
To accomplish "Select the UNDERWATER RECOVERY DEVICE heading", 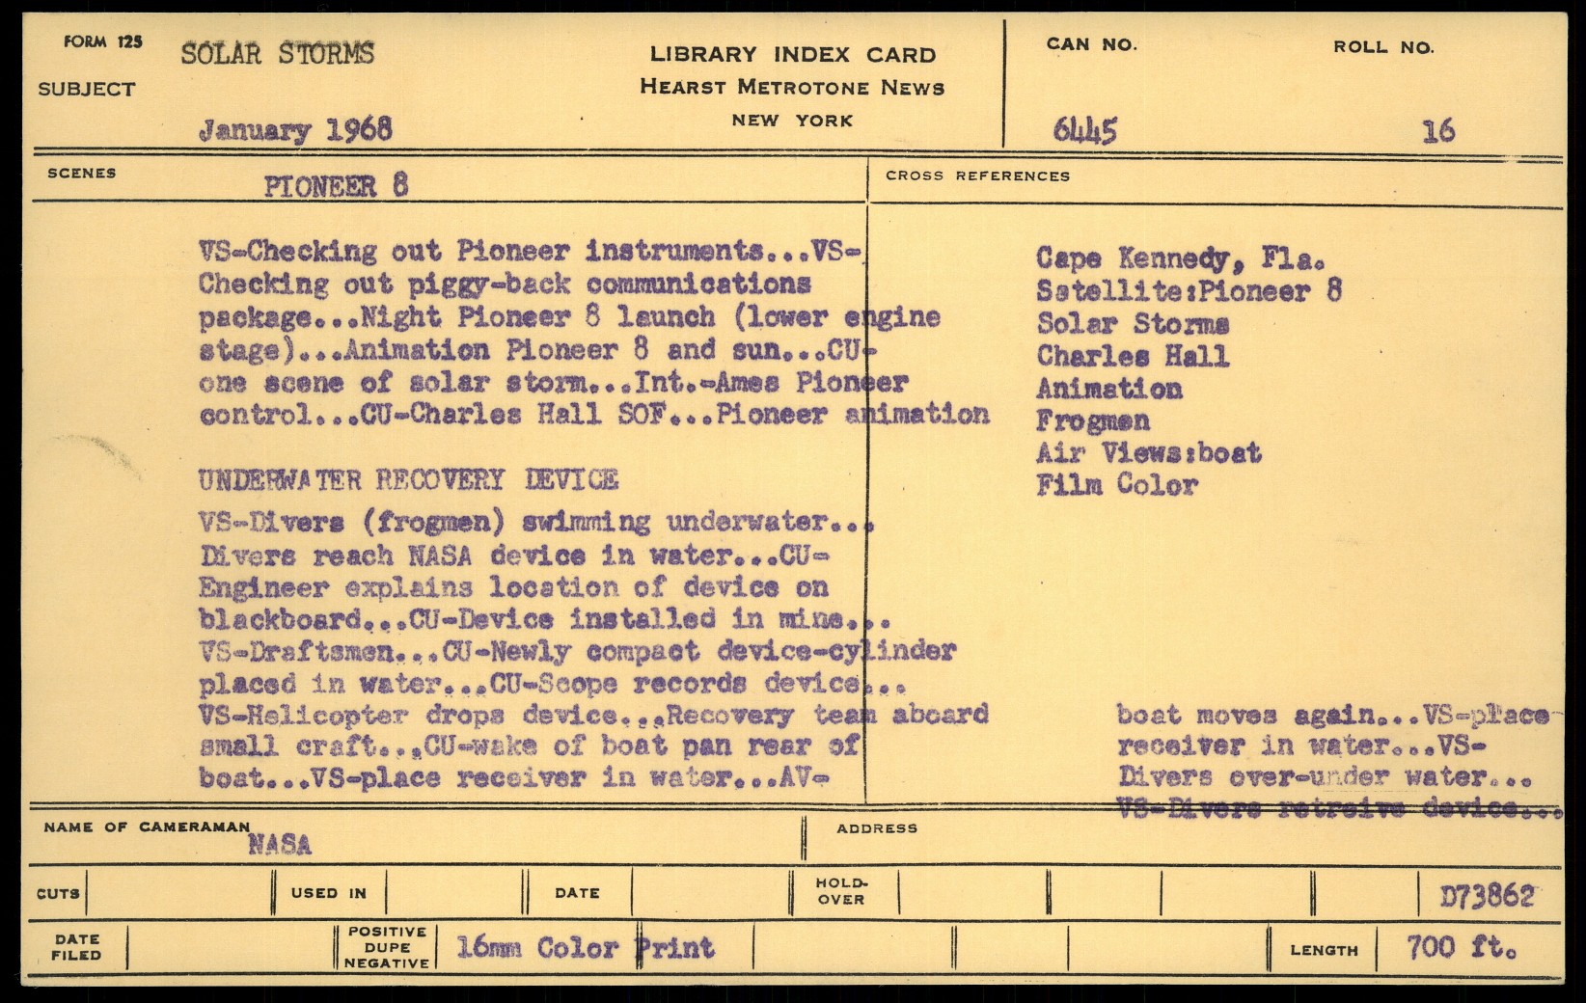I will click(408, 480).
